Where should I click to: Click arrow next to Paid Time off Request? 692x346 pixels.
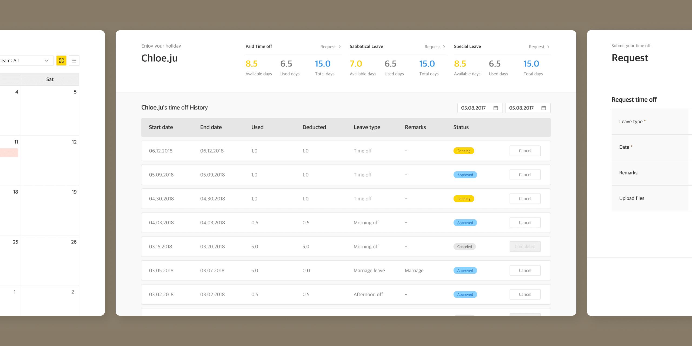coord(340,47)
